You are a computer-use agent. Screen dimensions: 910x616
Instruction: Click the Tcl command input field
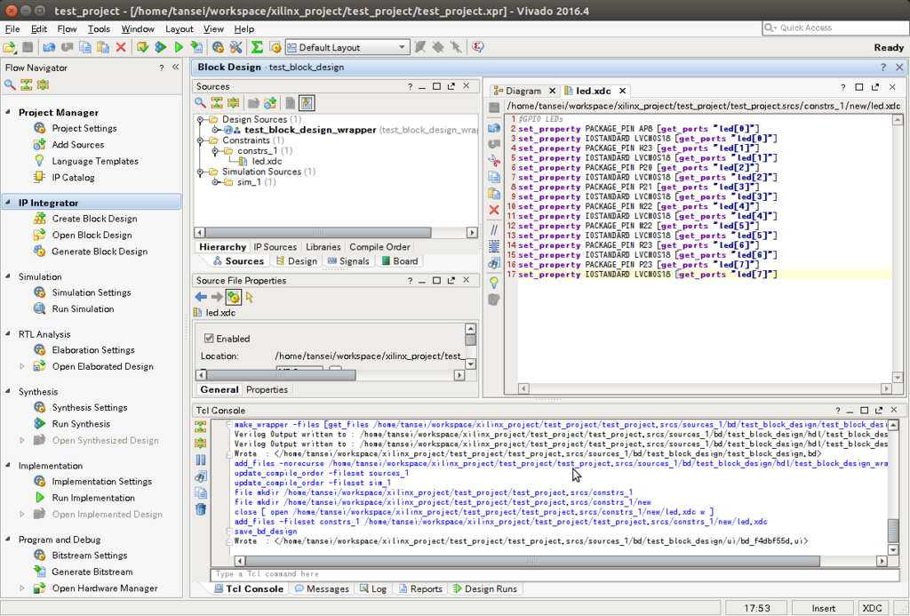pyautogui.click(x=555, y=574)
